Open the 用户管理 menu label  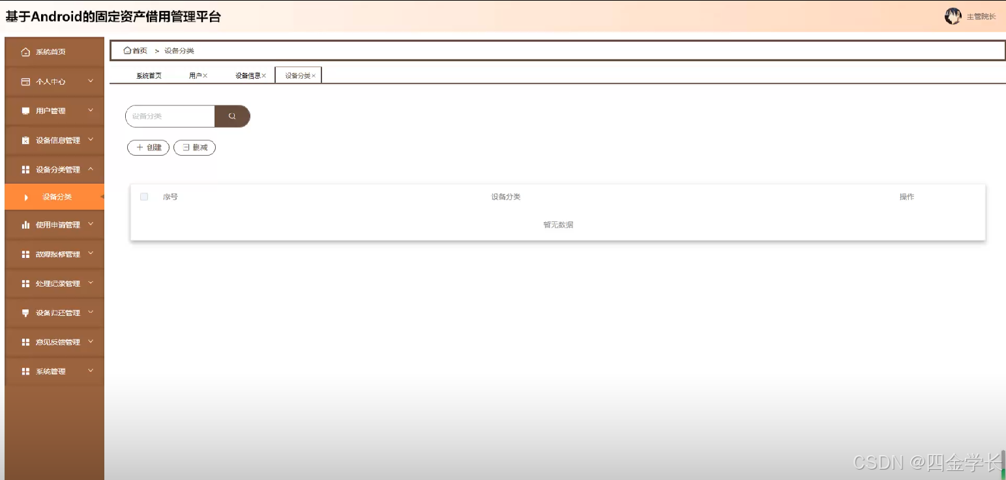(51, 111)
